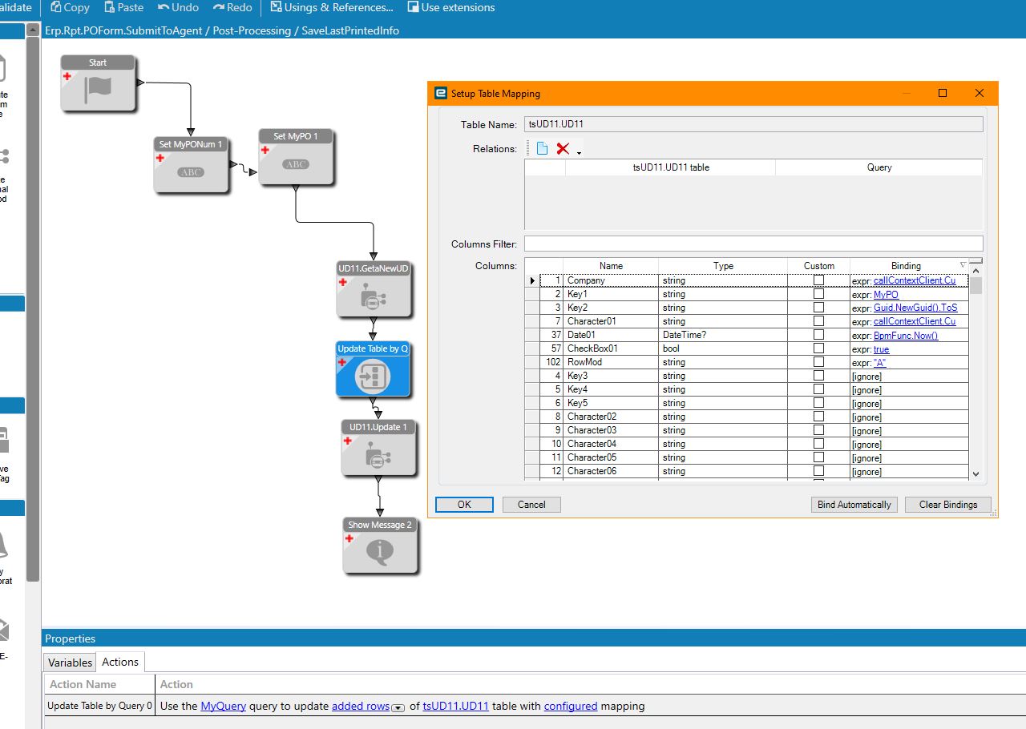
Task: Delete relation with red X icon
Action: point(563,149)
